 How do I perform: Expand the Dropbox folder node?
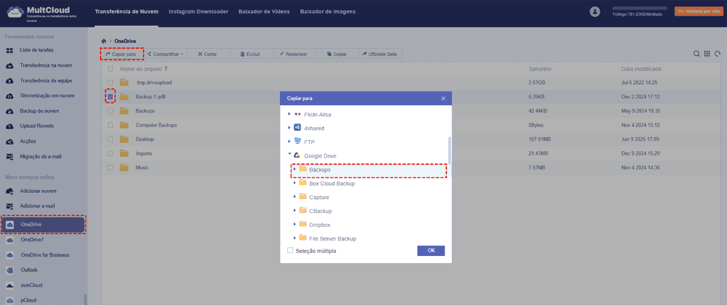coord(295,225)
